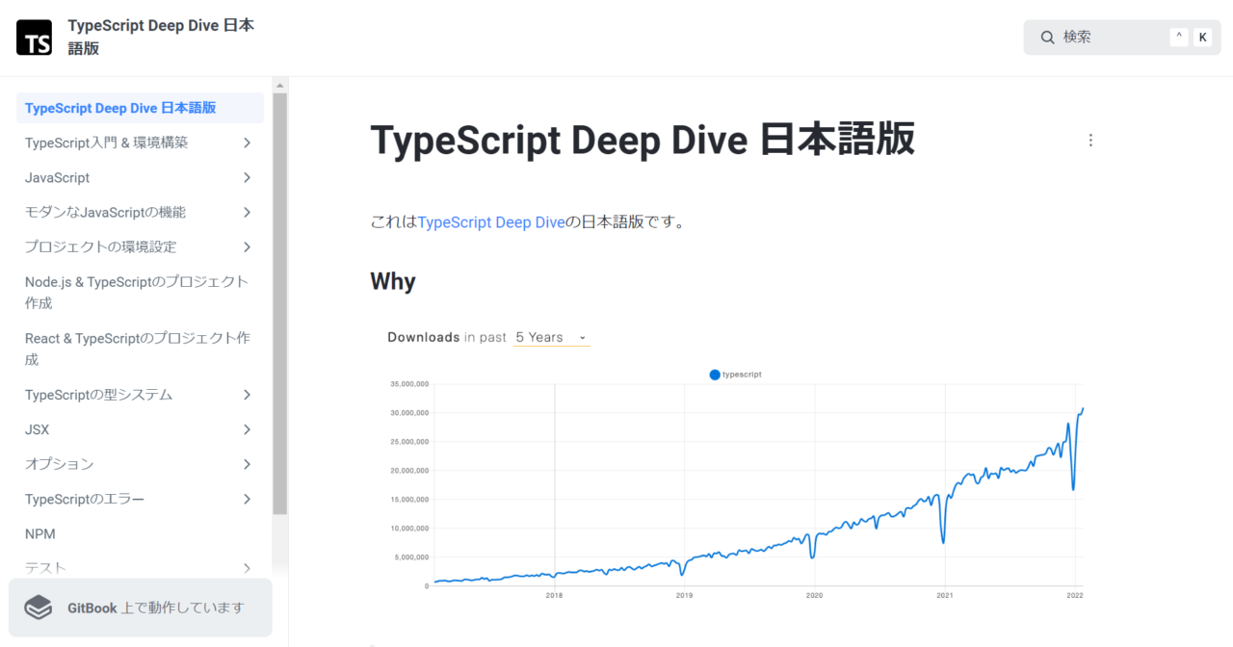1233x647 pixels.
Task: Click the GitBook 上で動作しています button
Action: pyautogui.click(x=141, y=608)
